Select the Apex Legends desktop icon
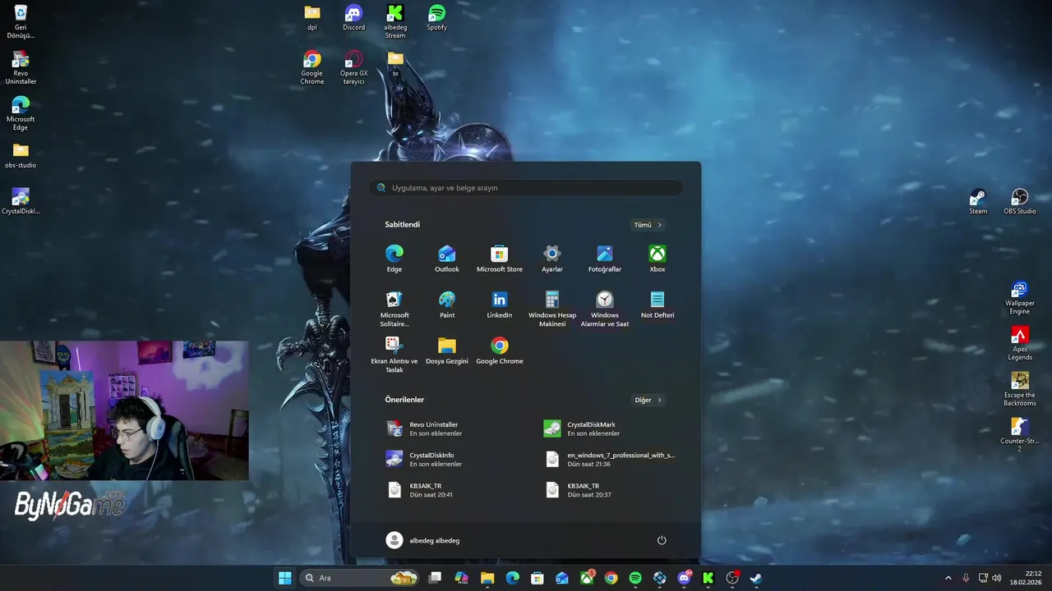Image resolution: width=1052 pixels, height=591 pixels. tap(1020, 344)
